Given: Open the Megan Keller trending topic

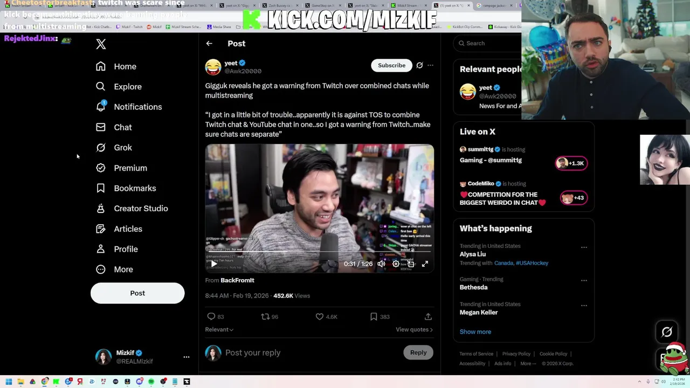Looking at the screenshot, I should (479, 313).
